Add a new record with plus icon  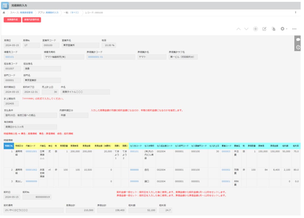pos(256,29)
